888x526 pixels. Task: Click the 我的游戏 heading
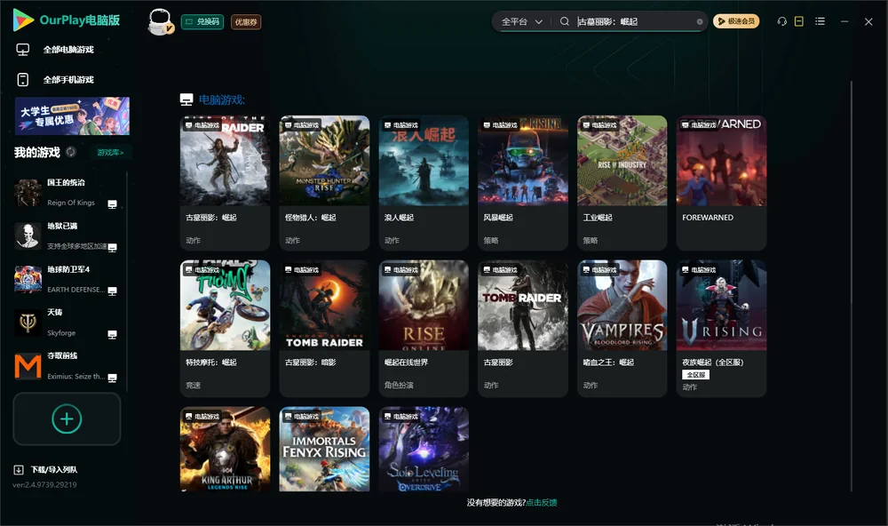[x=36, y=153]
